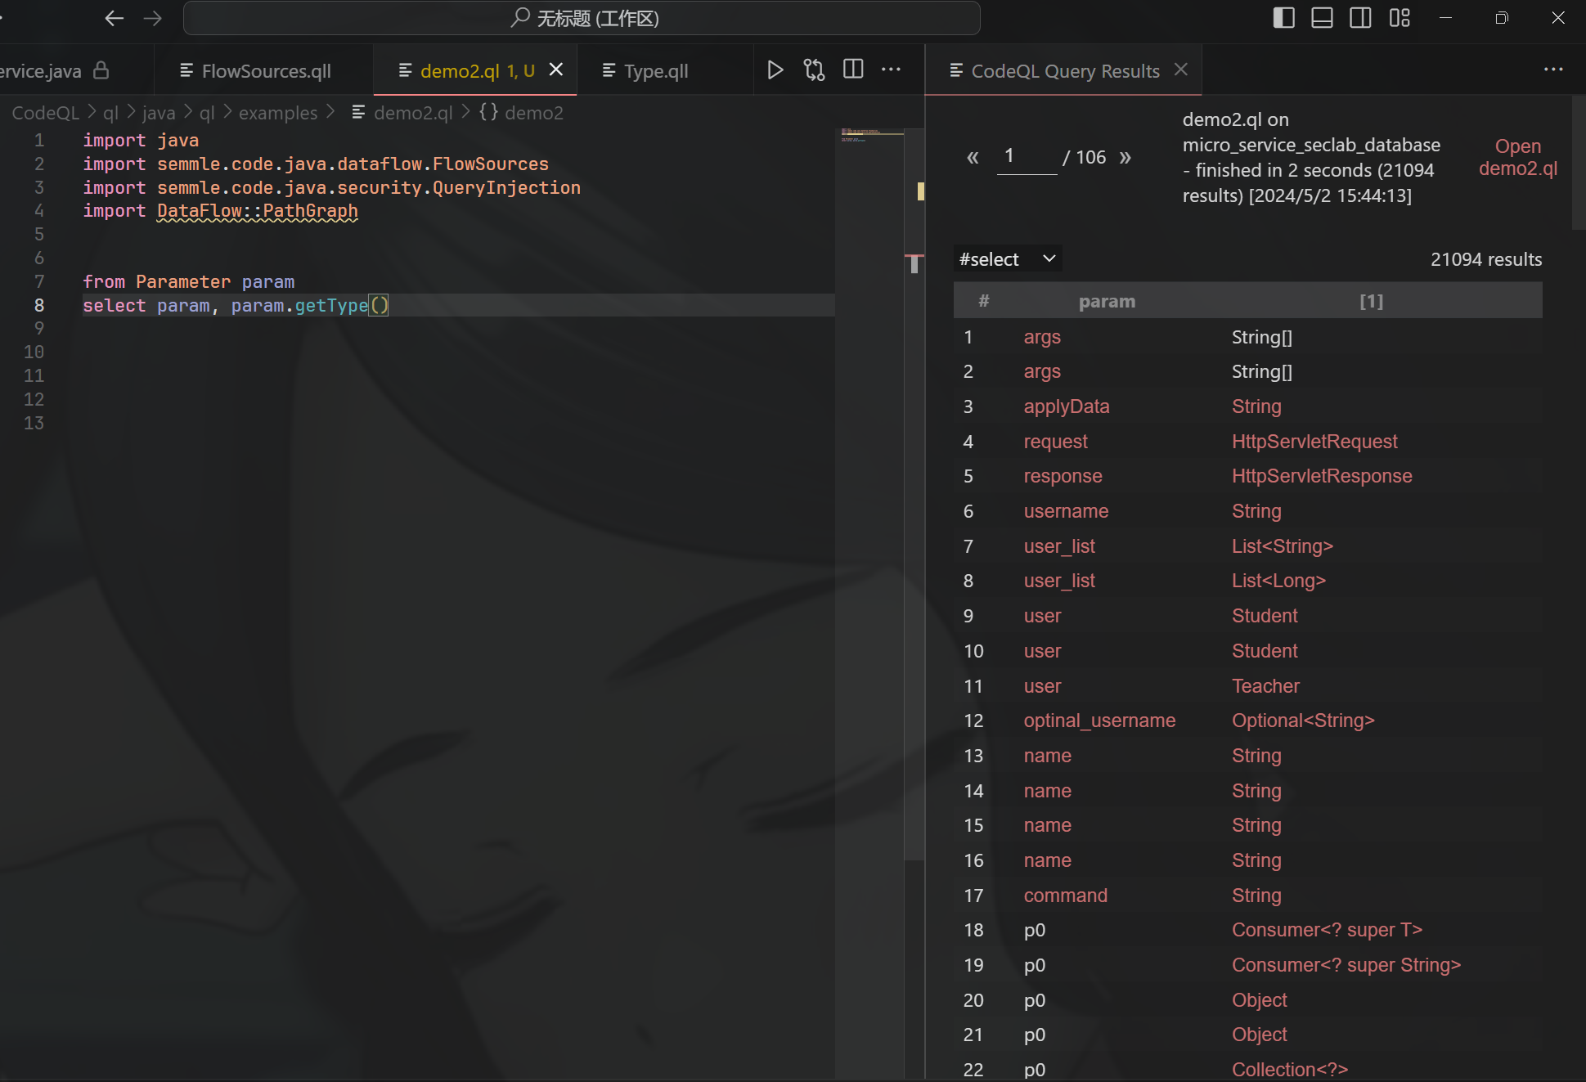1586x1082 pixels.
Task: Open the HttpServletRequest type link
Action: point(1314,442)
